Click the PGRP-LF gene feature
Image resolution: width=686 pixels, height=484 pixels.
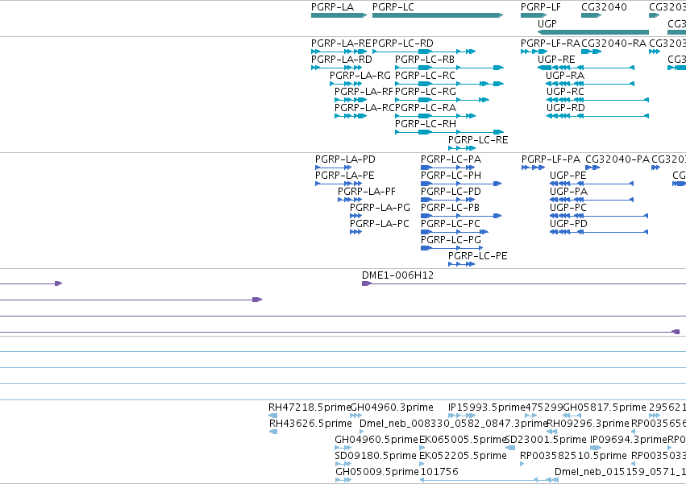[534, 15]
